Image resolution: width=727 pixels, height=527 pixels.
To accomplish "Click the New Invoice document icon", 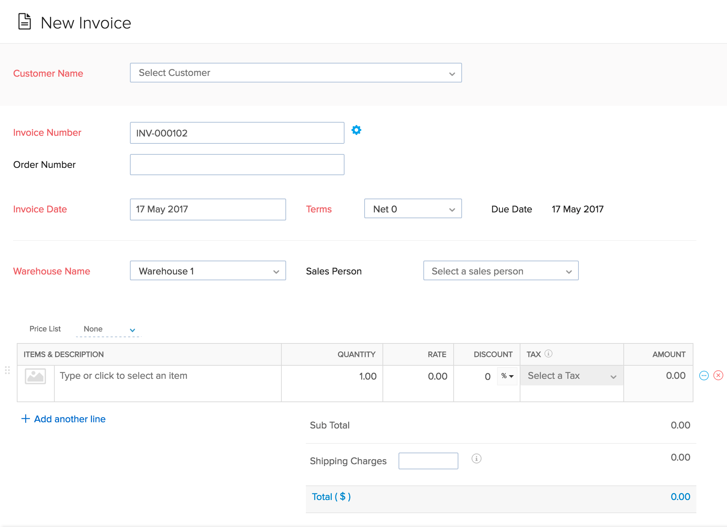I will [x=25, y=22].
